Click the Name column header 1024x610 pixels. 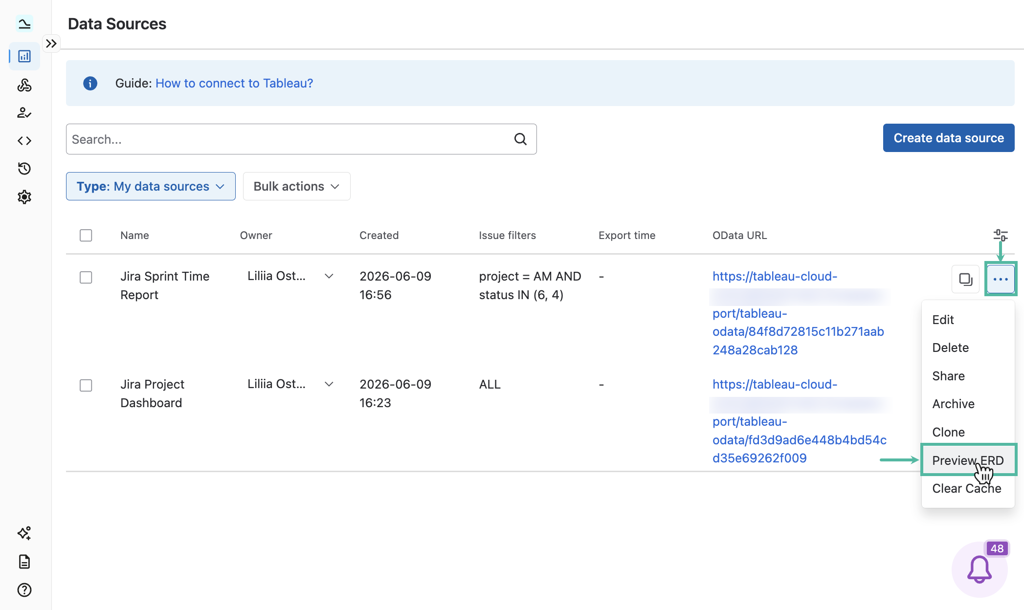click(x=134, y=235)
